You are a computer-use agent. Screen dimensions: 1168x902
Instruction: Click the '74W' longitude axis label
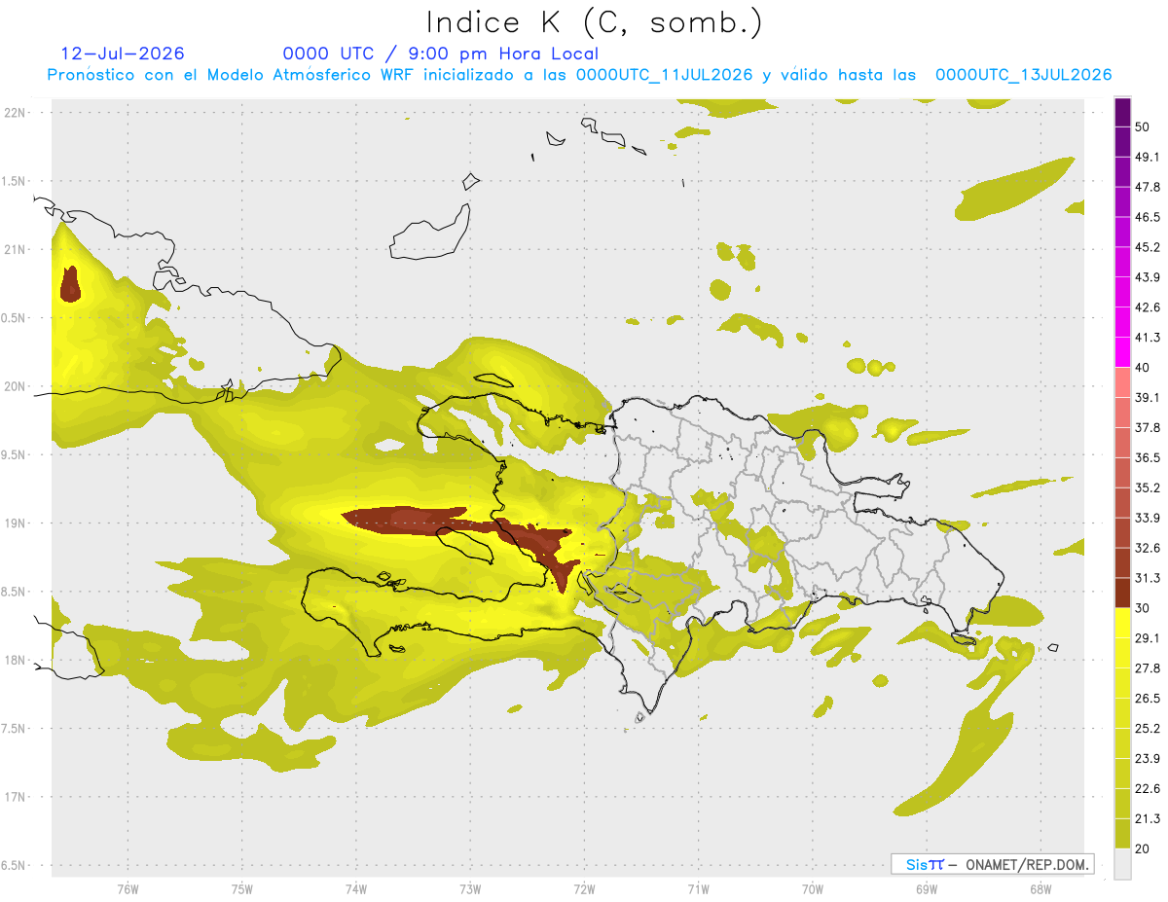[356, 888]
